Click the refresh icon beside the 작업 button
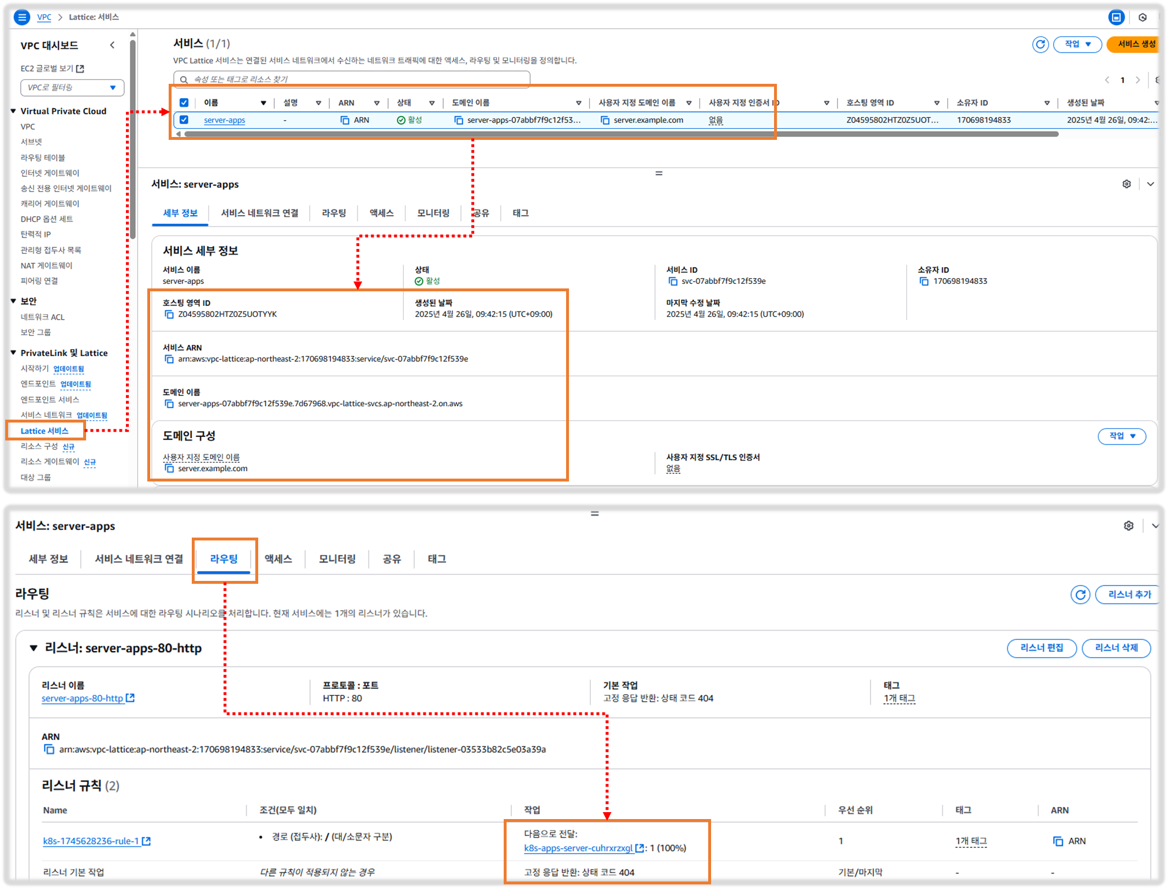 (x=1040, y=45)
